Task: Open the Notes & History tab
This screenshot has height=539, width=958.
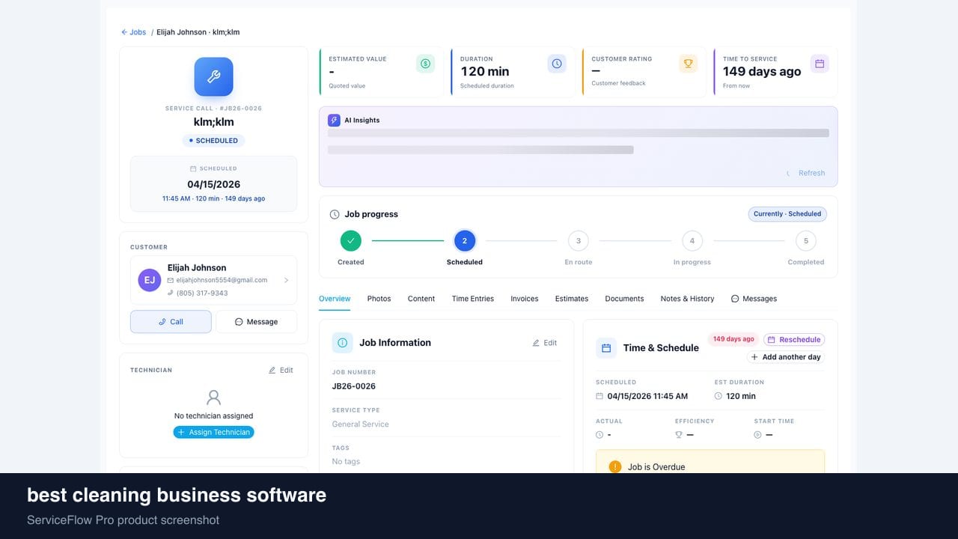Action: point(687,299)
